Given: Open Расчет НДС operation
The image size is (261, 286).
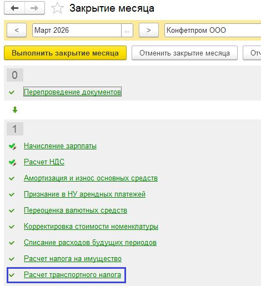Looking at the screenshot, I should coord(44,162).
